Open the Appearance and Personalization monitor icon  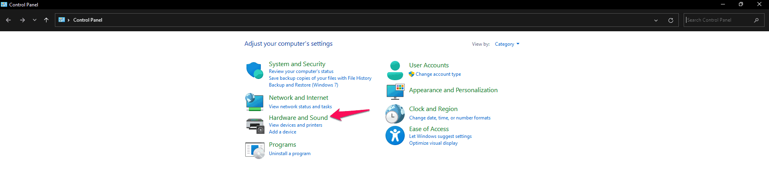coord(396,92)
